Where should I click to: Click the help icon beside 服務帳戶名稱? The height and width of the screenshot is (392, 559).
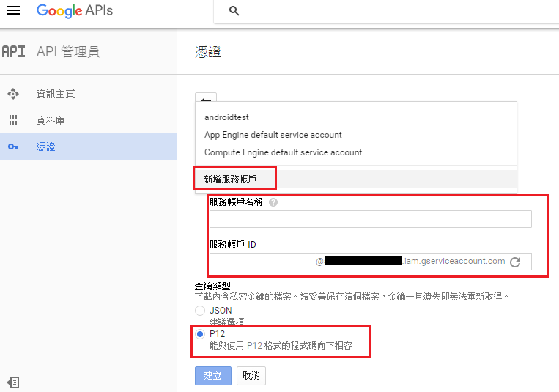[273, 203]
